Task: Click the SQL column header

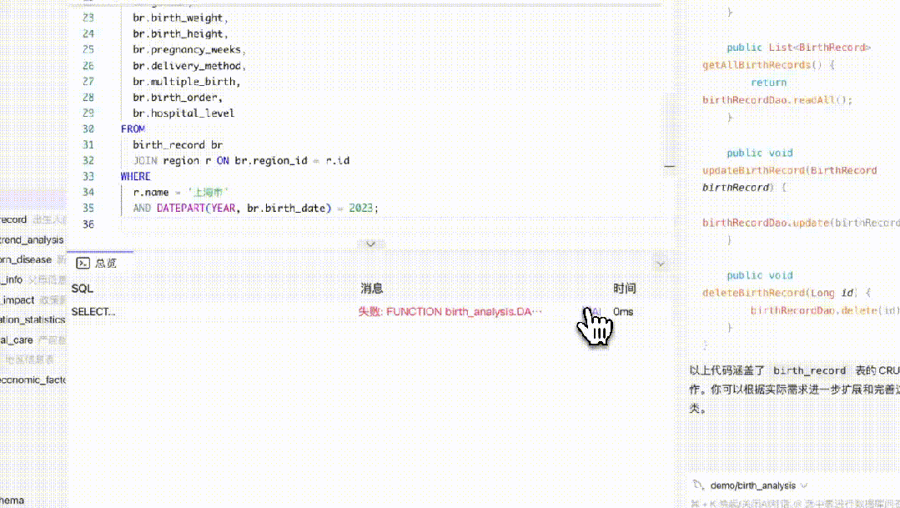Action: [82, 288]
